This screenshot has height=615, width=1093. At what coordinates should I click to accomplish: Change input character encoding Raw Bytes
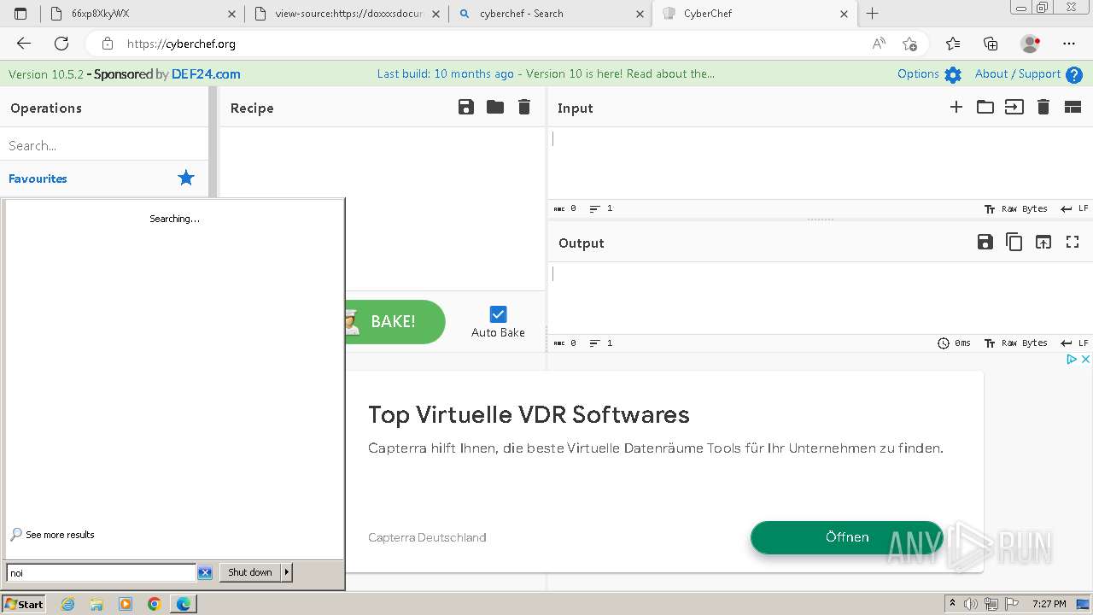(x=1015, y=208)
